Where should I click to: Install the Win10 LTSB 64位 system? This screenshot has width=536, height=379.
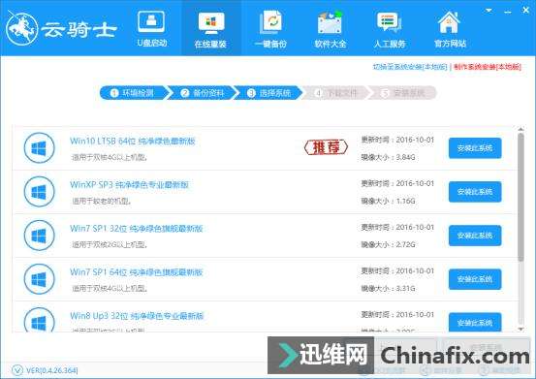pyautogui.click(x=475, y=148)
